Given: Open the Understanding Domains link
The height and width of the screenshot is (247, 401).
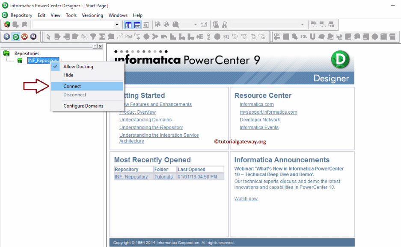Looking at the screenshot, I should click(x=146, y=120).
